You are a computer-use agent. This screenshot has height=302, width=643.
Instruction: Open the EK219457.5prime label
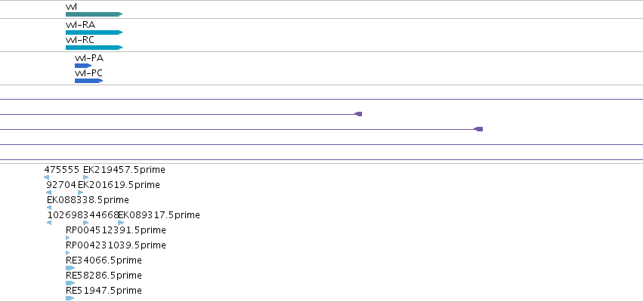tap(124, 170)
